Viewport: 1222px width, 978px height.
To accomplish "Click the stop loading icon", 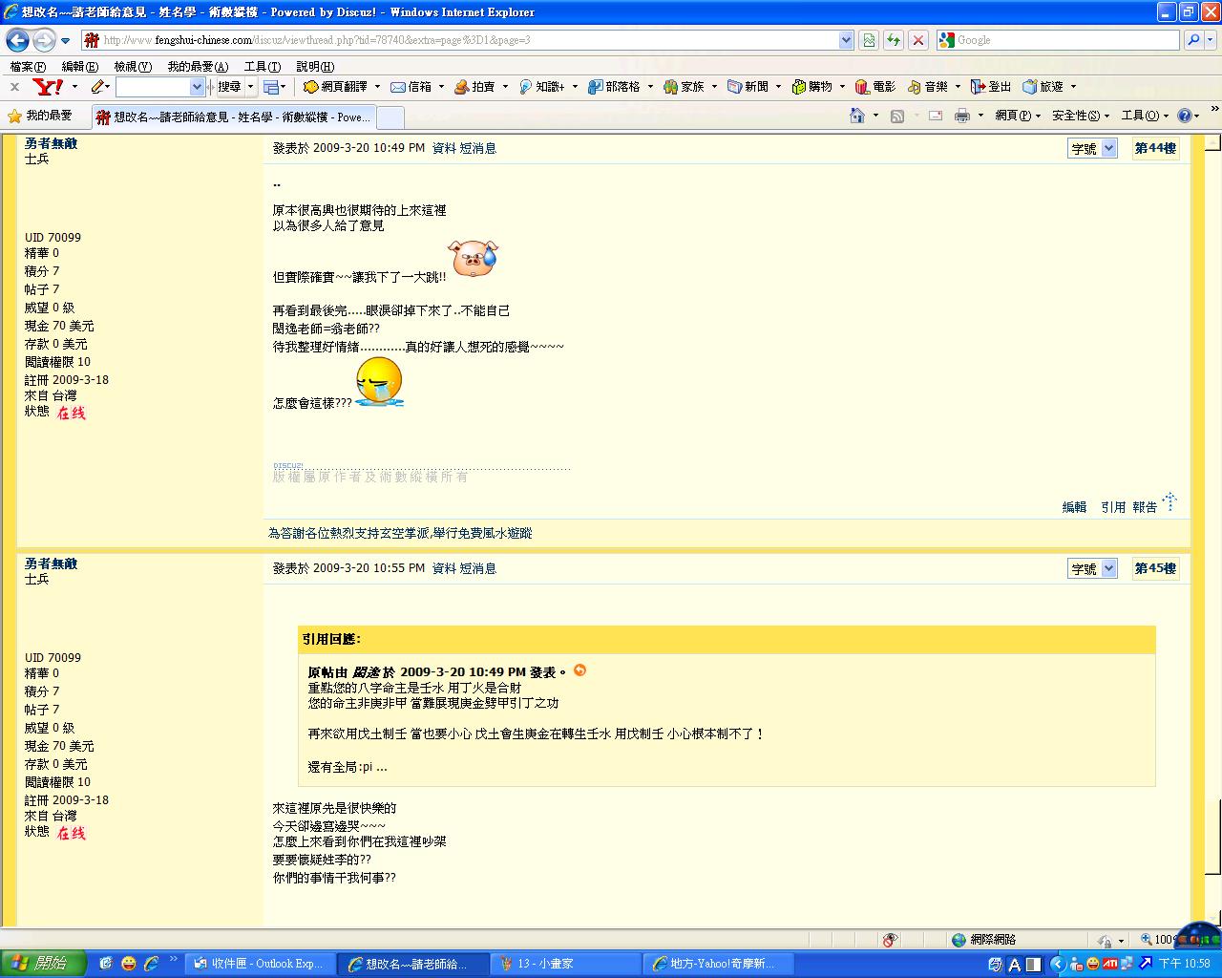I will pyautogui.click(x=917, y=40).
